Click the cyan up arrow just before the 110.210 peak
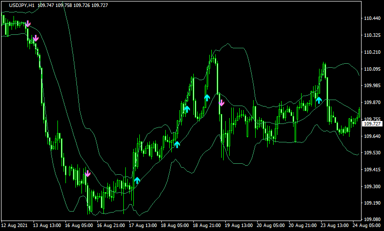384x231 pixels. click(207, 97)
